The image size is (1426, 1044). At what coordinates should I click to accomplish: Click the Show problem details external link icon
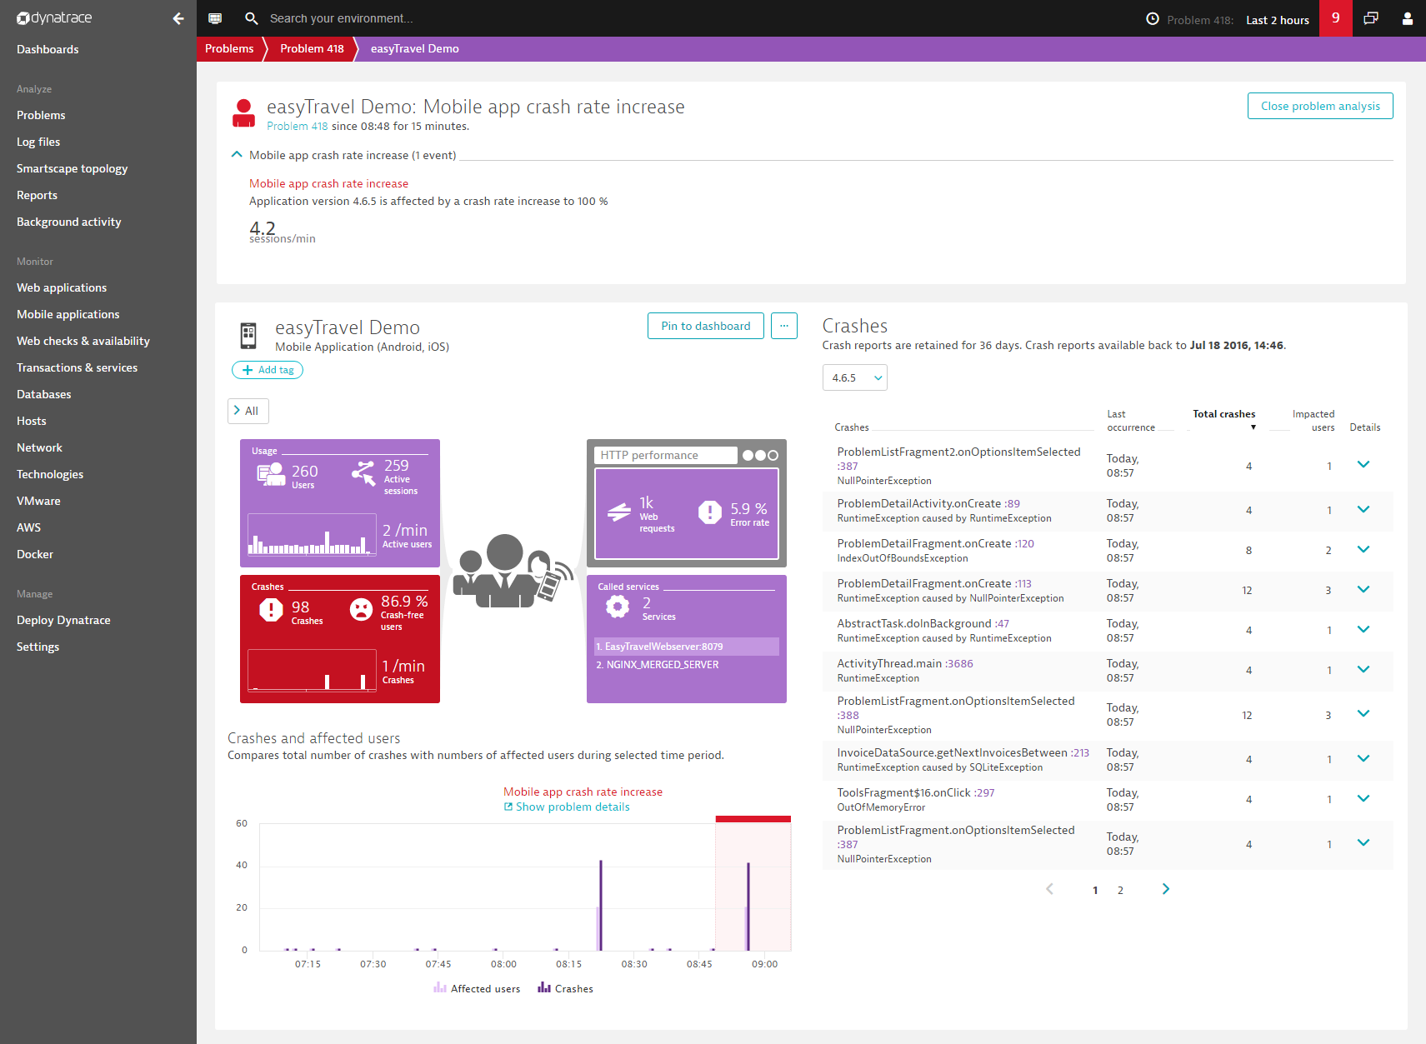pos(508,807)
